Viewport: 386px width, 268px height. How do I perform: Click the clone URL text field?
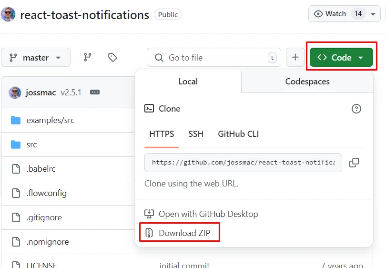pyautogui.click(x=243, y=163)
